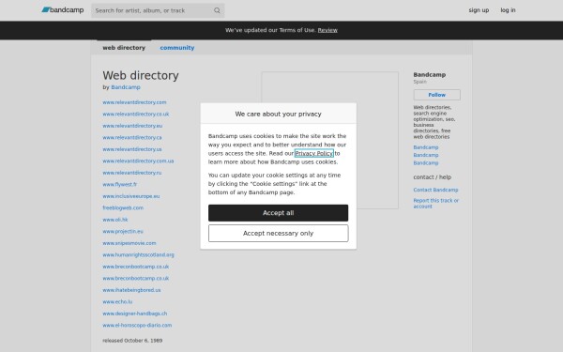Select the 'released October 6, 1989' text

coord(132,341)
